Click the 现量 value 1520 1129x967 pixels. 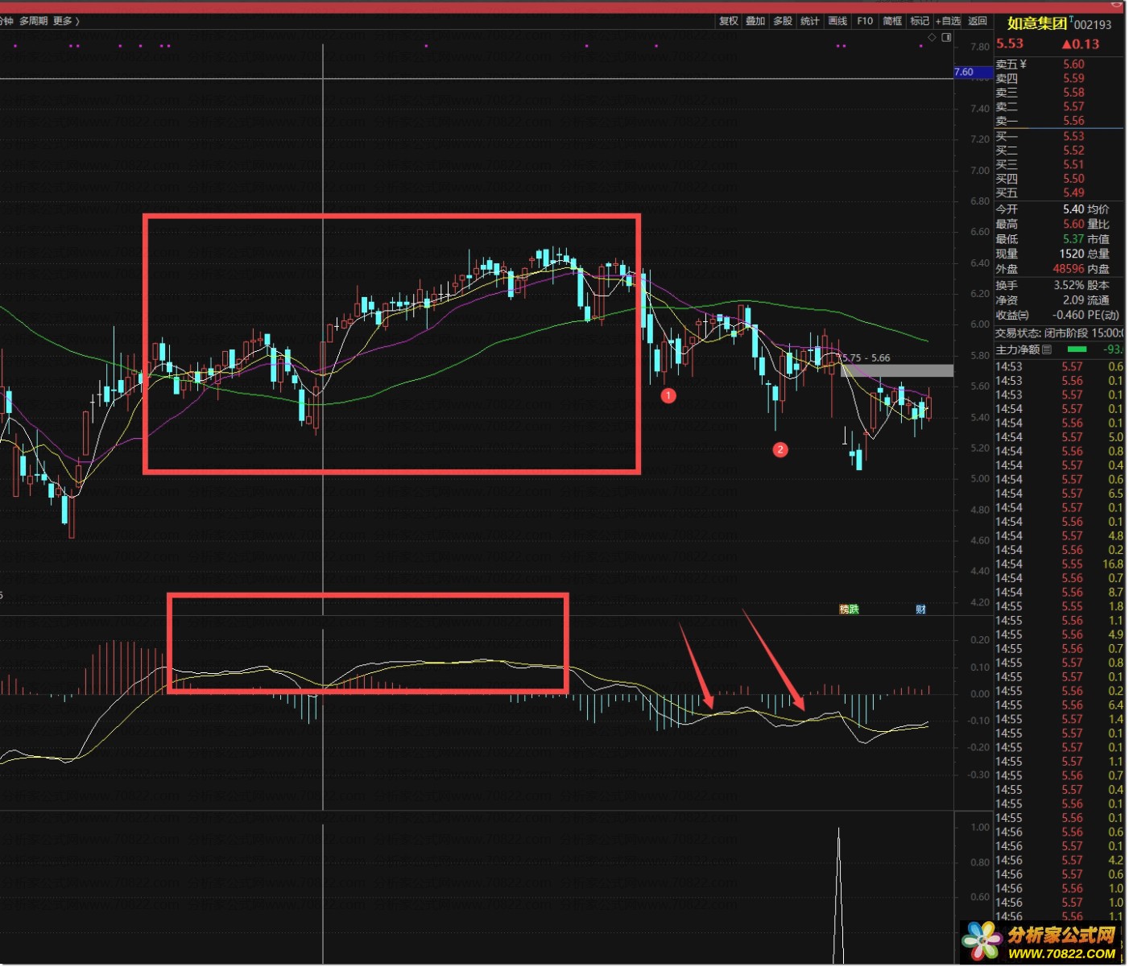click(1072, 254)
